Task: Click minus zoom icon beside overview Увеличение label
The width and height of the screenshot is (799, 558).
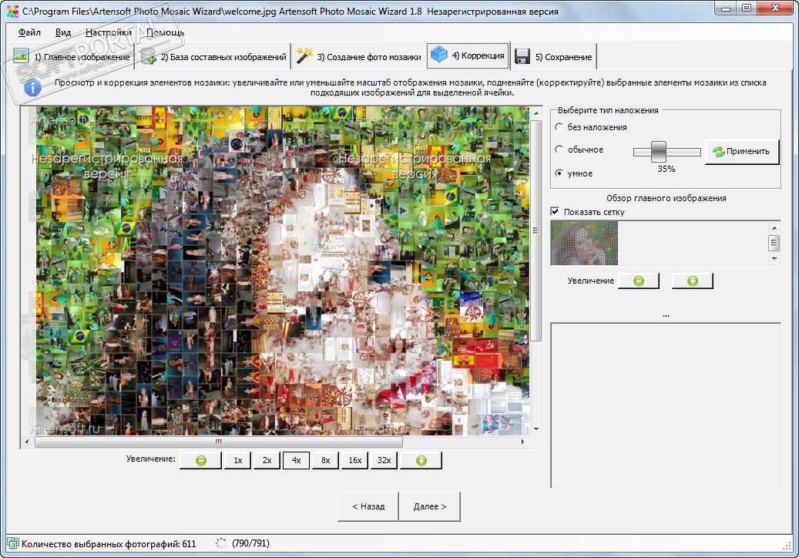Action: pyautogui.click(x=639, y=281)
